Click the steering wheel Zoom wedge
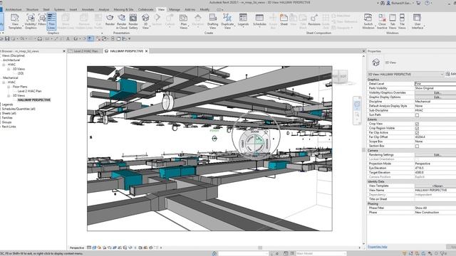Screen dimensions: 456x256 point(255,132)
